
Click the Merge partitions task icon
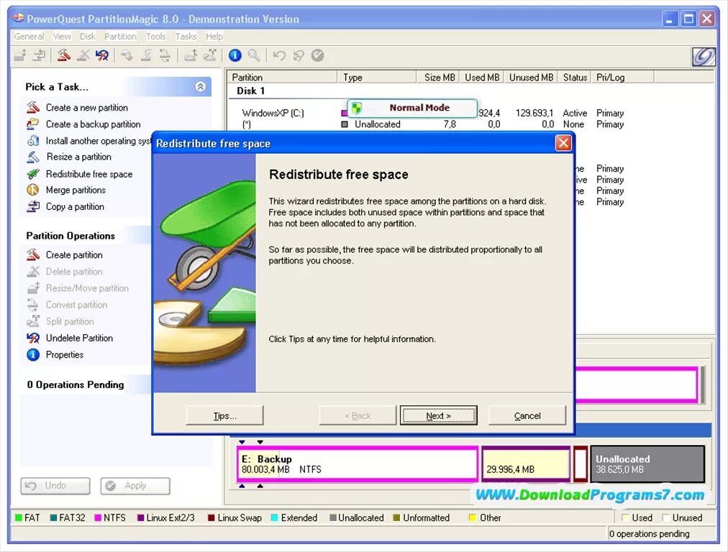[33, 190]
